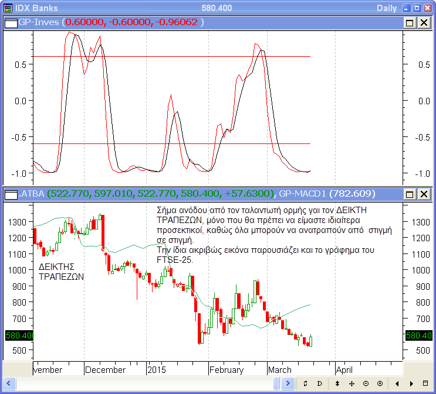Close the IDX Banks chart window

pyautogui.click(x=427, y=8)
